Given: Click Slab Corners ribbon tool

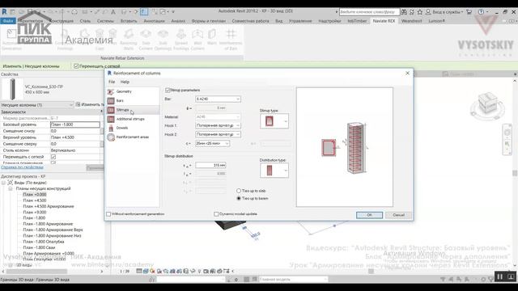Looking at the screenshot, I should click(146, 40).
